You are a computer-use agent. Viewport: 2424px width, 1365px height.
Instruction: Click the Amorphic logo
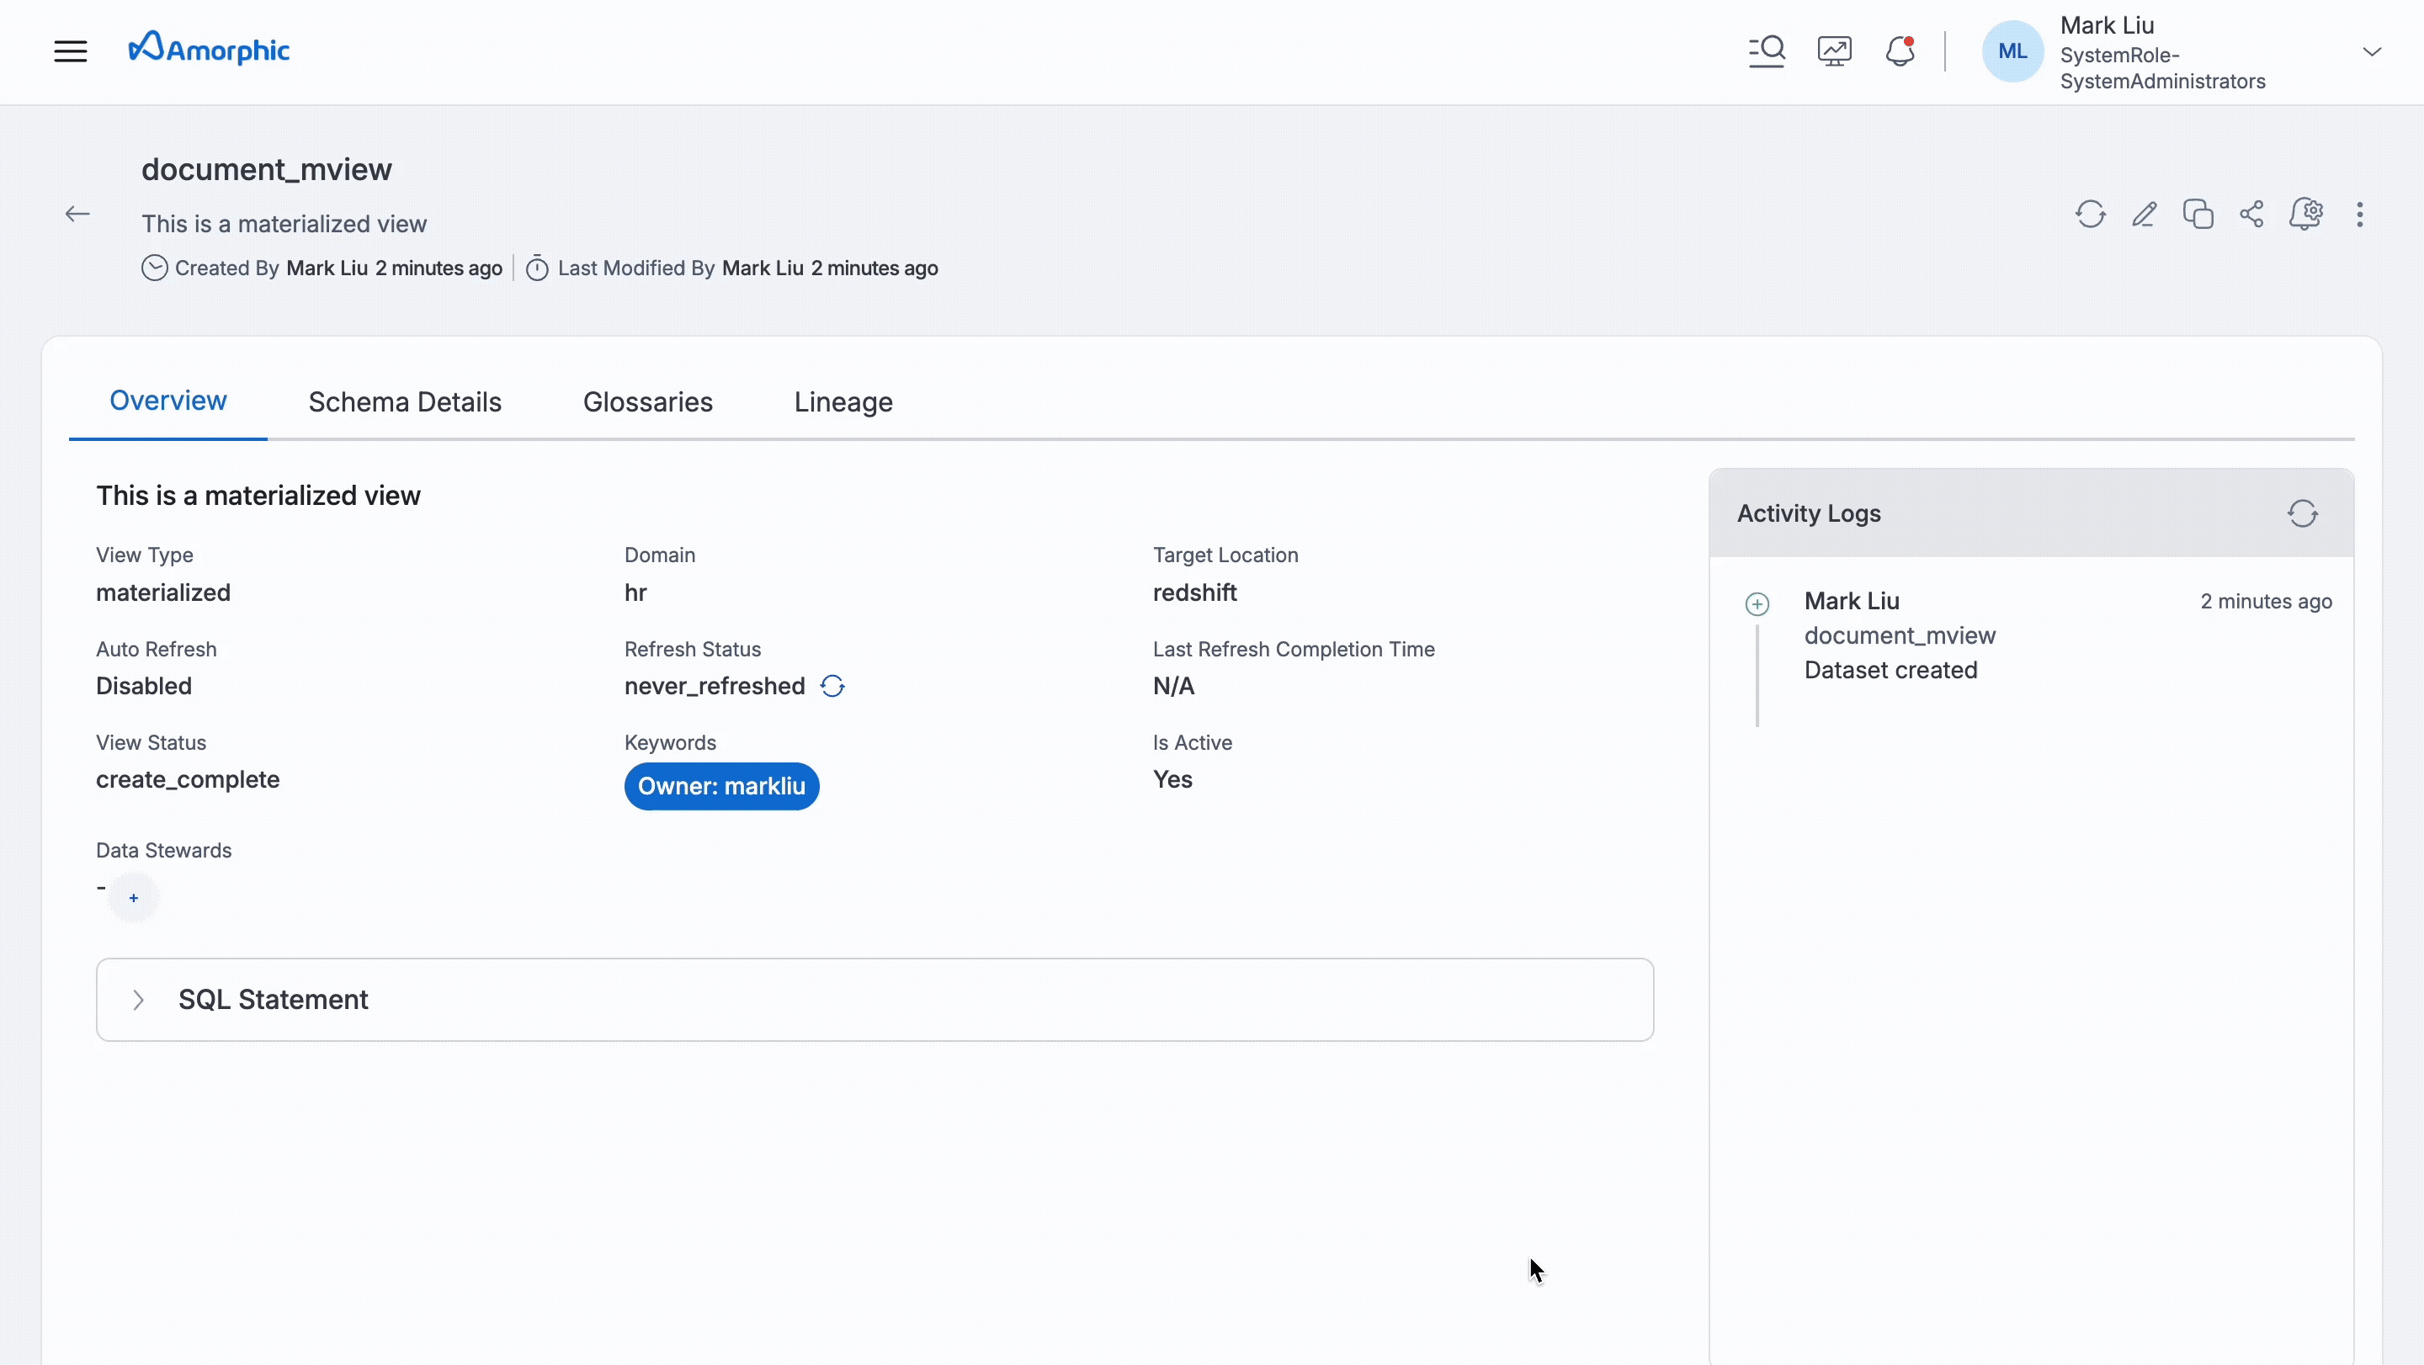[209, 49]
